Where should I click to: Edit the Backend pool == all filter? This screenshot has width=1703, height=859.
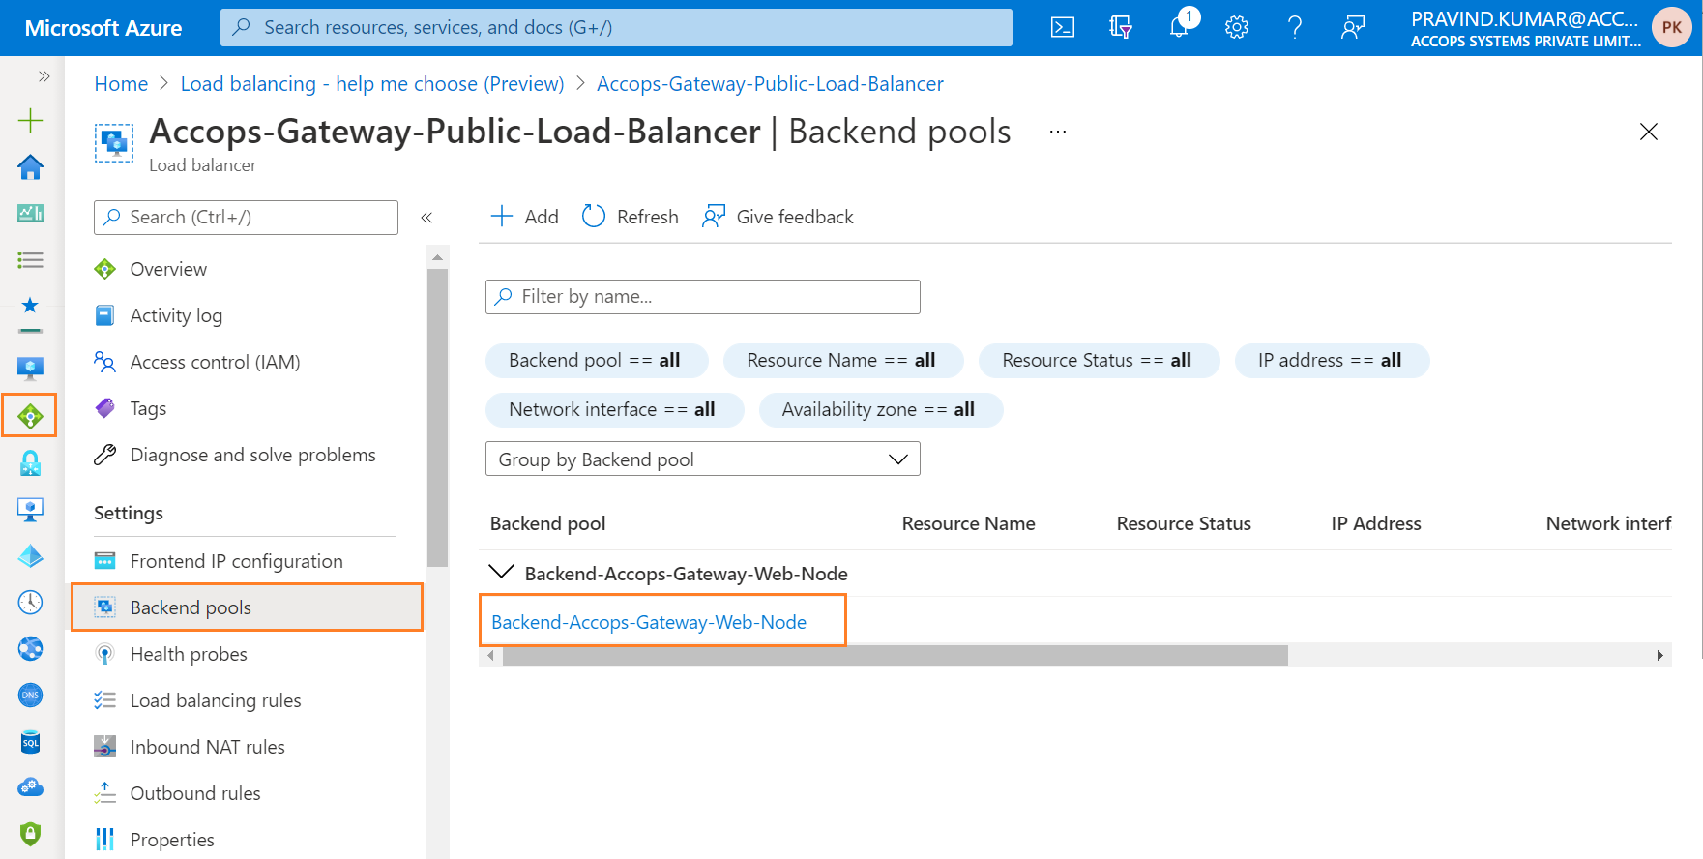coord(597,361)
